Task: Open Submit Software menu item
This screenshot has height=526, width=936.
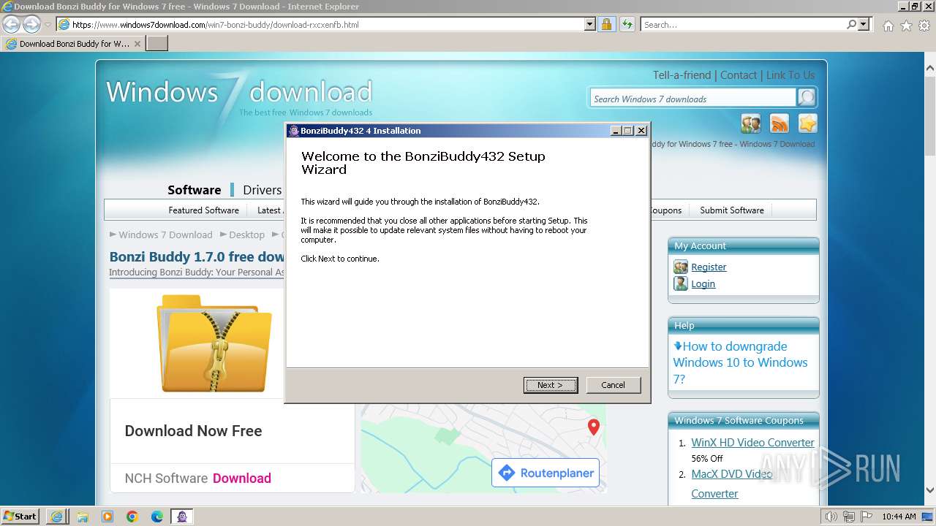Action: [732, 210]
